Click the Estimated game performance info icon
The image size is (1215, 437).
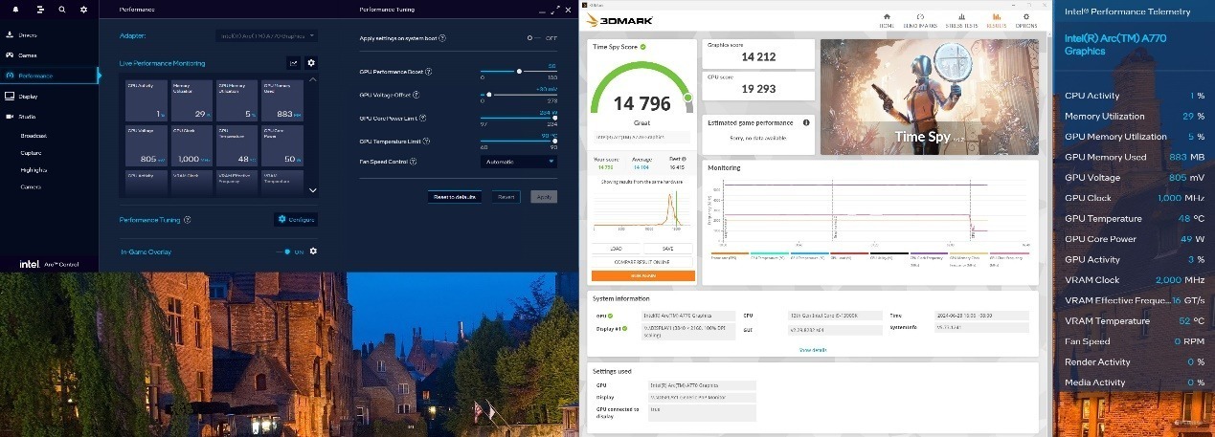click(806, 122)
